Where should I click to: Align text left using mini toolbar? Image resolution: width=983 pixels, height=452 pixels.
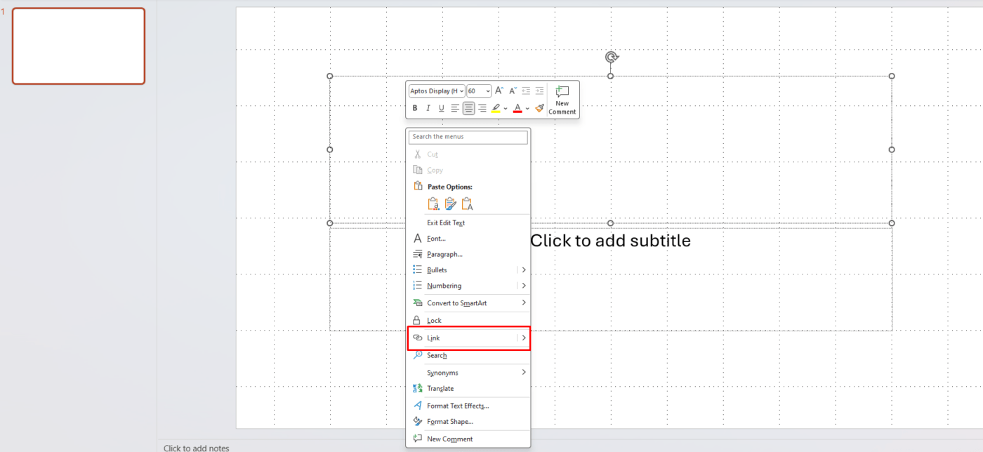click(455, 108)
